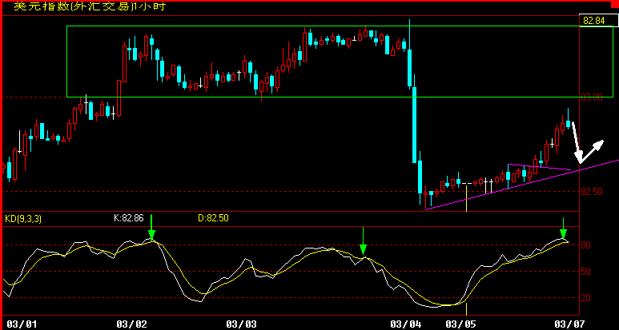Viewport: 619px width, 330px height.
Task: Click the 80 level label on KD axis
Action: point(586,245)
